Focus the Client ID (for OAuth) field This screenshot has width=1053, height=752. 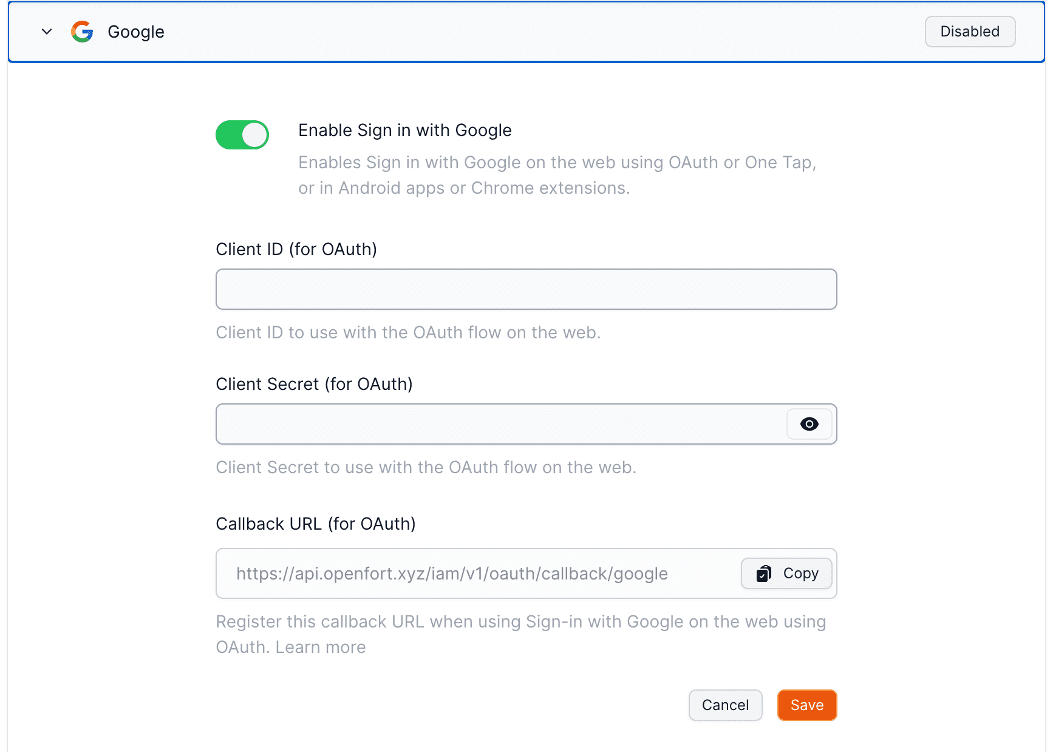pos(526,289)
